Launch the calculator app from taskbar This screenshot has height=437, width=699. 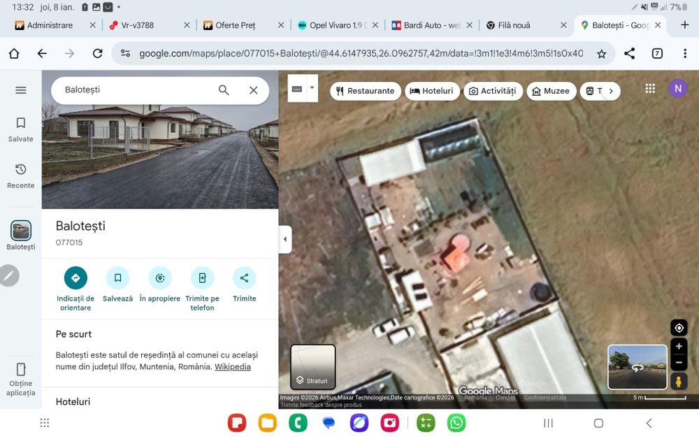point(426,423)
